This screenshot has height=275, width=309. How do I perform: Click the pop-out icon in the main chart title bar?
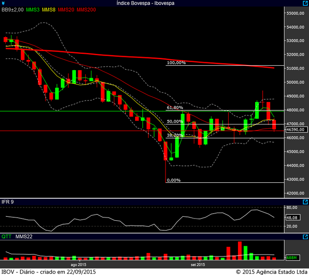click(x=305, y=3)
